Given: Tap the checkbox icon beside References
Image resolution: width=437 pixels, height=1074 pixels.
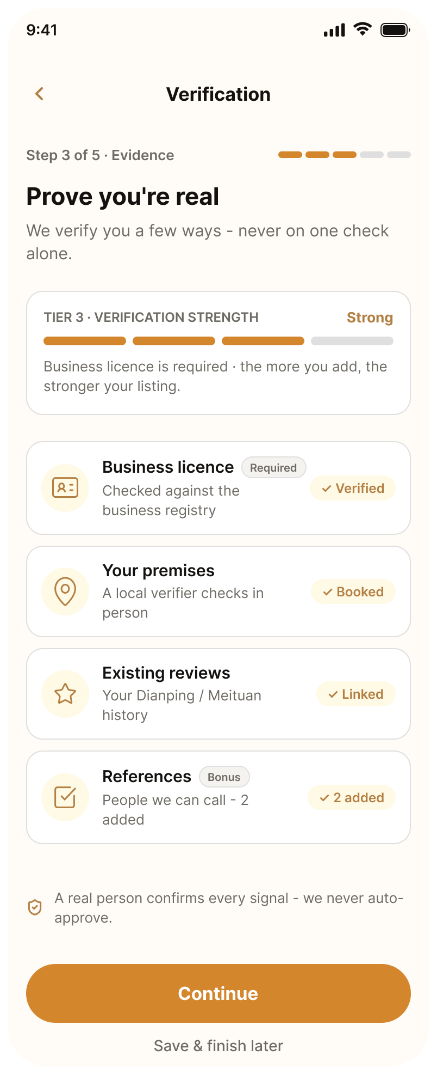Looking at the screenshot, I should point(65,797).
